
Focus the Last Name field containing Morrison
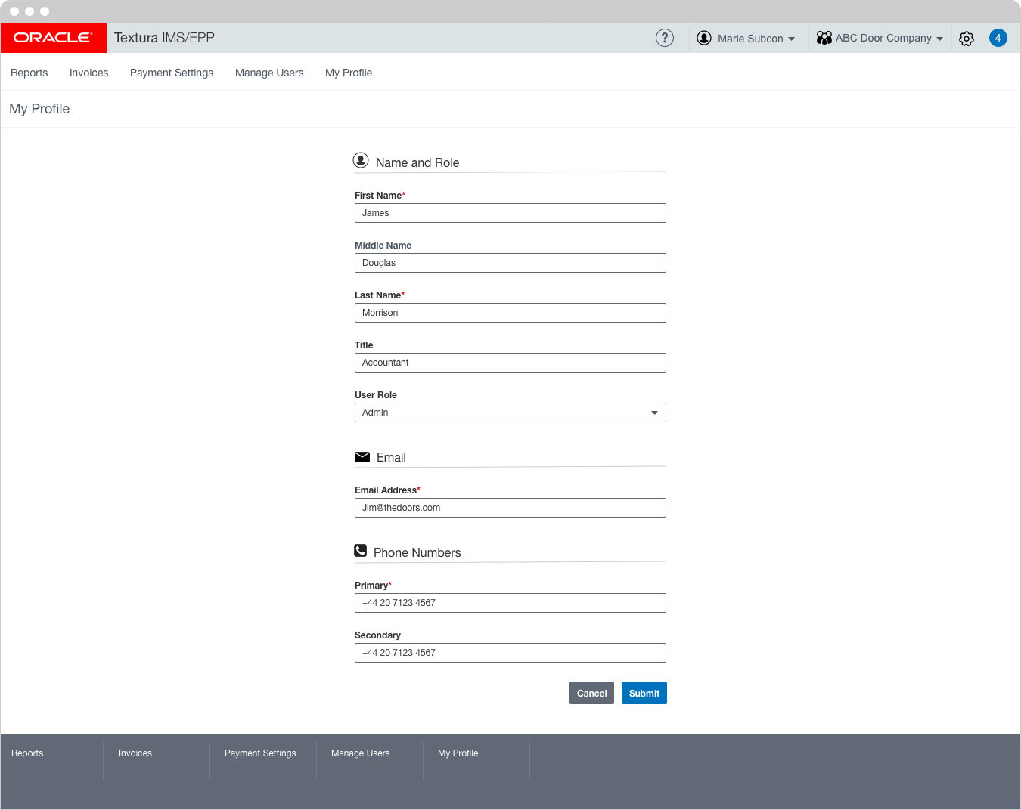tap(510, 313)
